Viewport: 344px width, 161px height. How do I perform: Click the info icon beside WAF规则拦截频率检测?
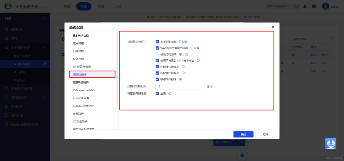coord(192,48)
